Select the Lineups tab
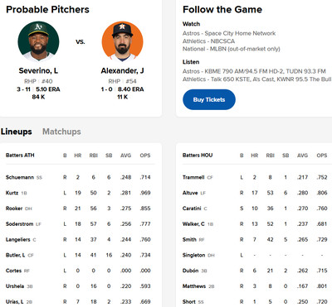 [x=16, y=132]
